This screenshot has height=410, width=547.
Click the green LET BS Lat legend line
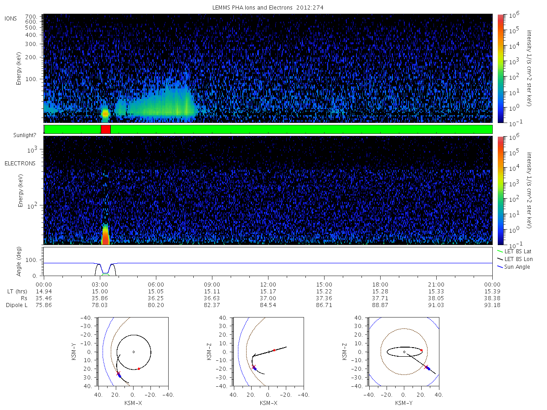point(500,251)
